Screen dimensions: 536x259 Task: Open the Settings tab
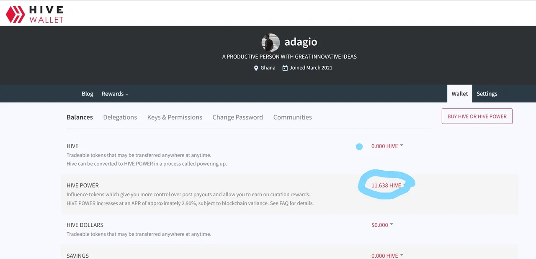487,94
